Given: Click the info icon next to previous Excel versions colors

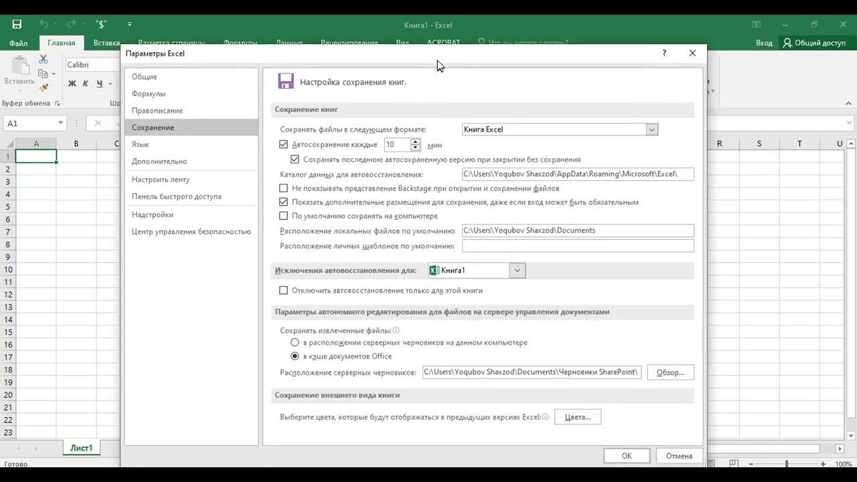Looking at the screenshot, I should point(545,416).
